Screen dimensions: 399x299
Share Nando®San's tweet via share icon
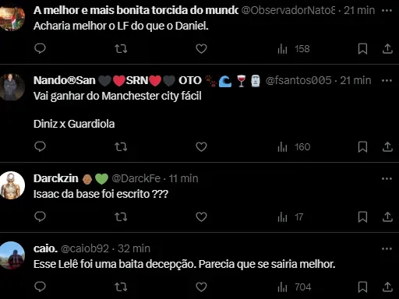point(387,146)
